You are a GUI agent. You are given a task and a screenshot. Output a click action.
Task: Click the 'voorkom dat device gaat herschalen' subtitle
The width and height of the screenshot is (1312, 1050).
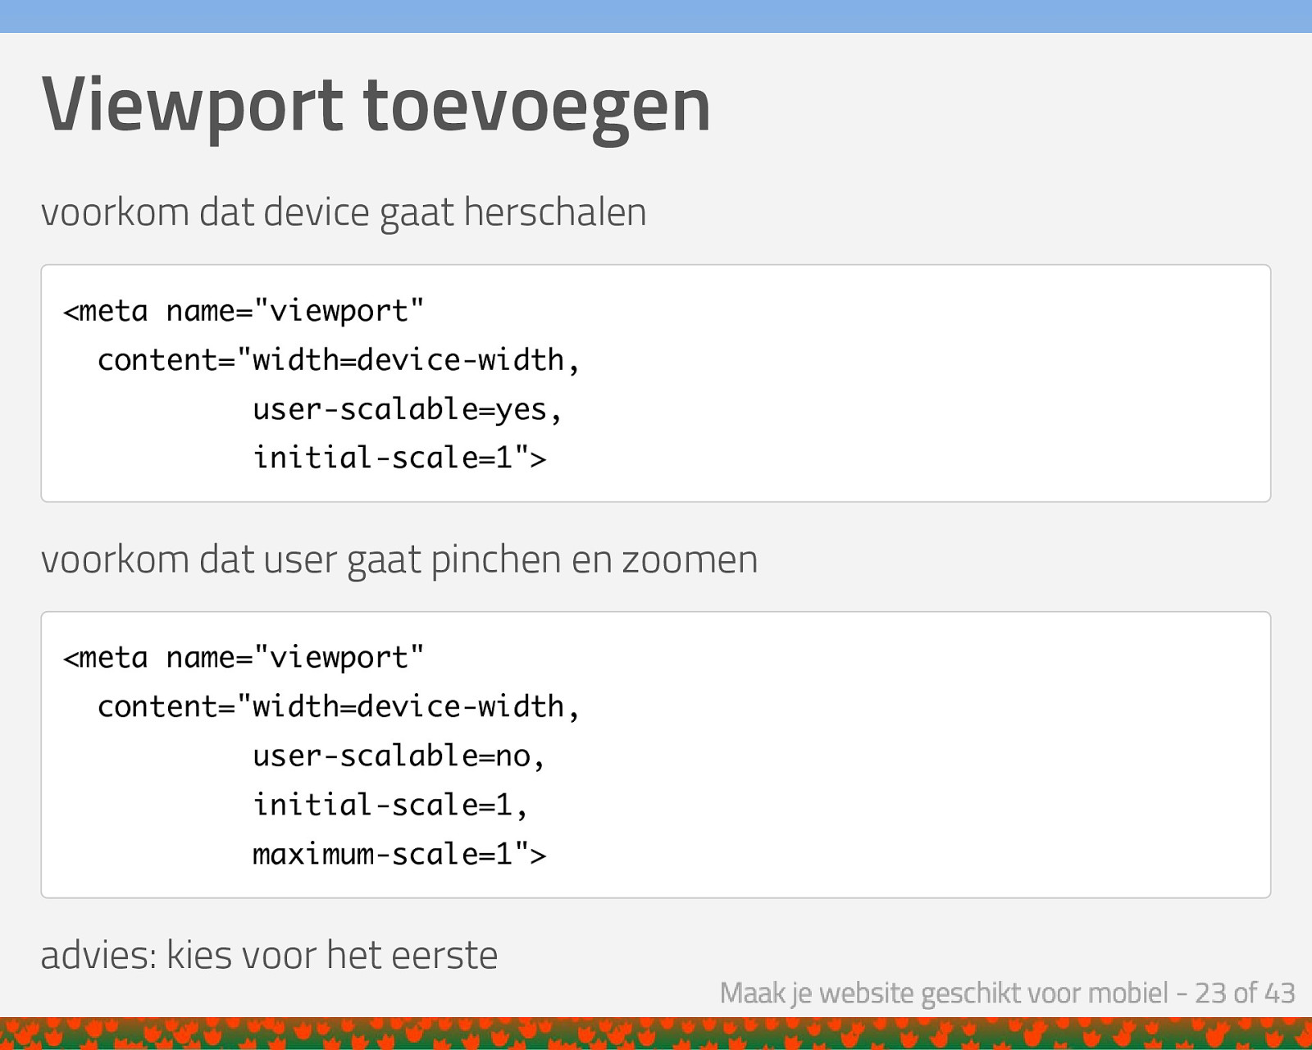pyautogui.click(x=343, y=212)
